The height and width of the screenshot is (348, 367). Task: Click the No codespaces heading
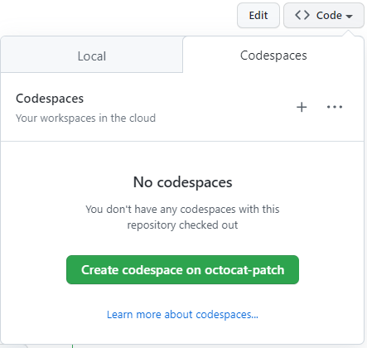182,182
